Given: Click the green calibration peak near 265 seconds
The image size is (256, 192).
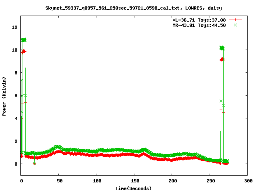Looking at the screenshot, I should [x=222, y=48].
